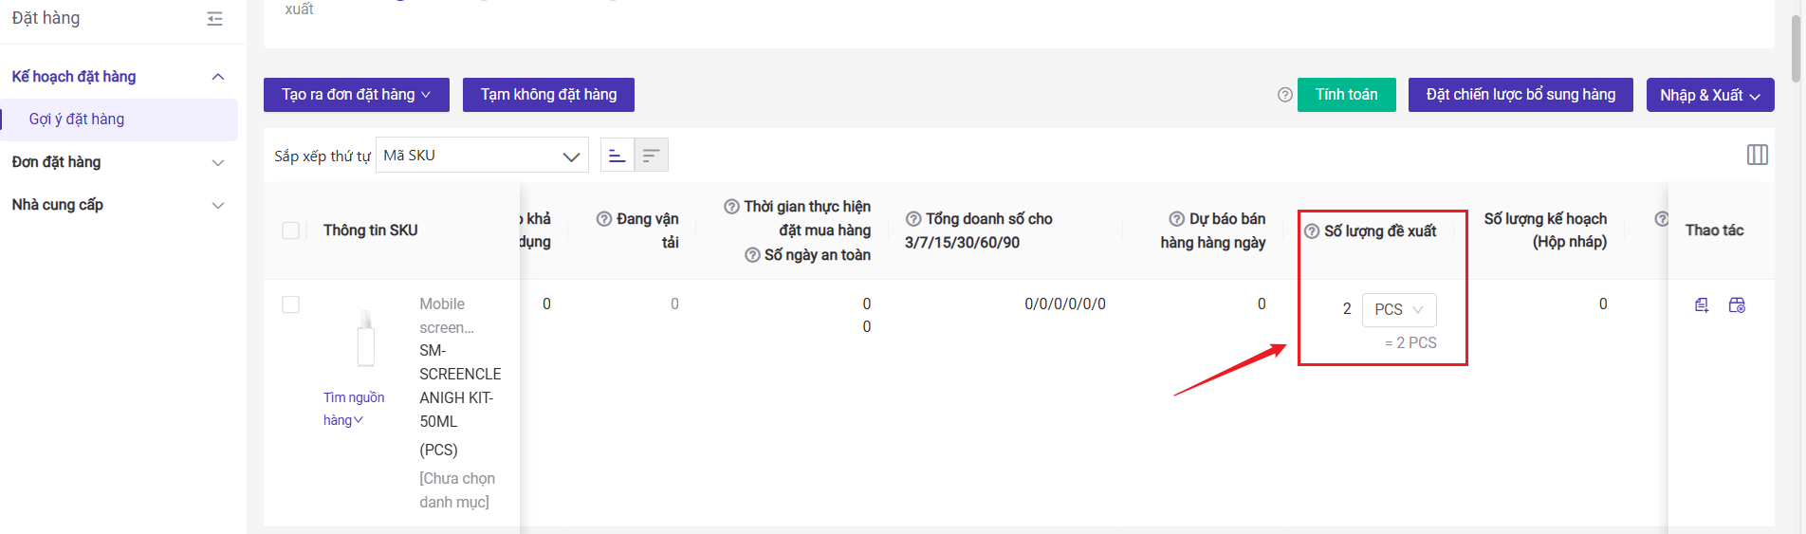
Task: Open the PCS unit dropdown
Action: [1399, 310]
